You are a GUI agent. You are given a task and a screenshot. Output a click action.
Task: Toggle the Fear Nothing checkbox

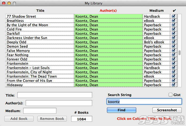pyautogui.click(x=173, y=55)
